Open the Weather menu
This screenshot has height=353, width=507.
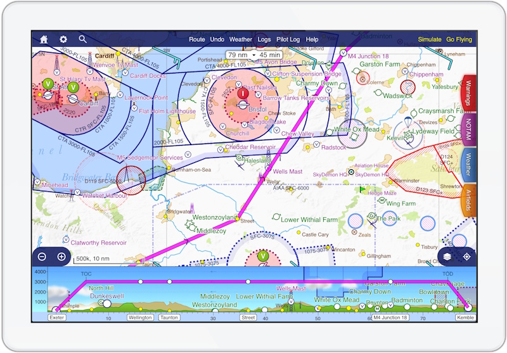(241, 39)
